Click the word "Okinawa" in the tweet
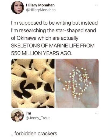The height and width of the screenshot is (137, 110). (26, 38)
